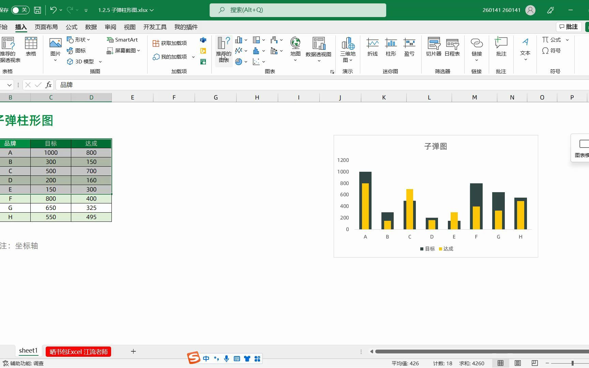Click the 数据透视图 pivot chart button
Viewport: 589px width, 368px height.
coord(318,50)
